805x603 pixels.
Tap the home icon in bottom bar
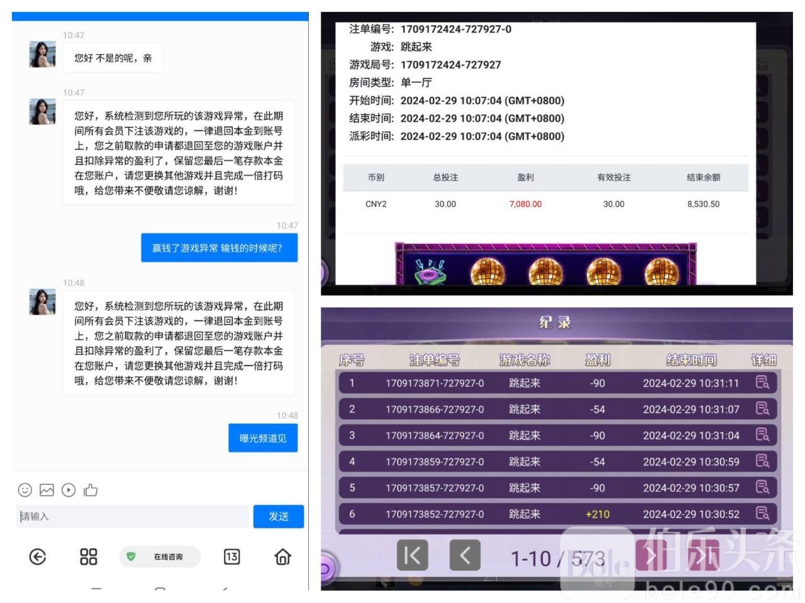pos(283,557)
